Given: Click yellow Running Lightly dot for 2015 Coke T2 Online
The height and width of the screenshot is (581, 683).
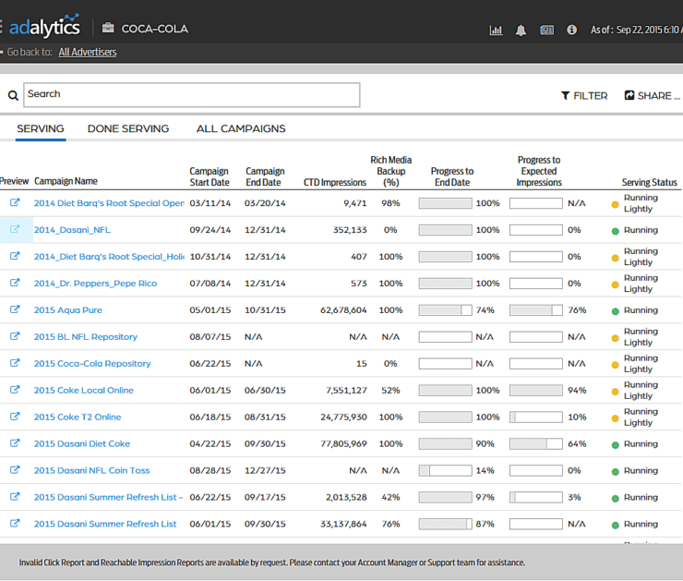Looking at the screenshot, I should (615, 418).
